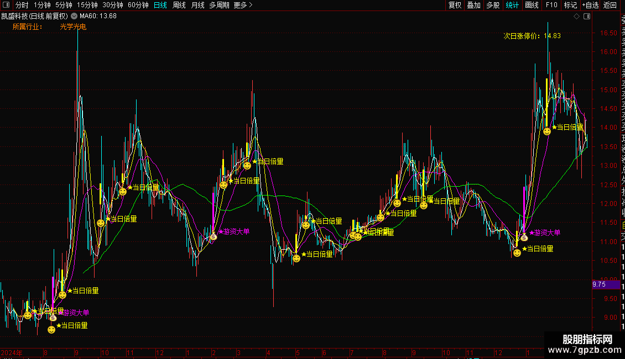625x359 pixels.
Task: Select the 5分钟 period
Action: click(x=64, y=5)
